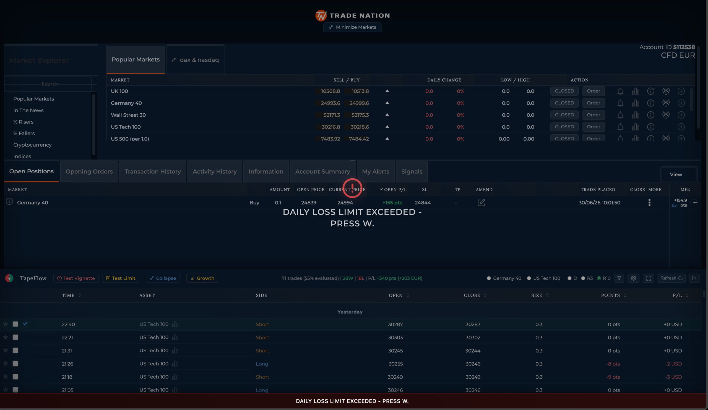Click the plus icon in US Tech 100 row

tap(681, 127)
